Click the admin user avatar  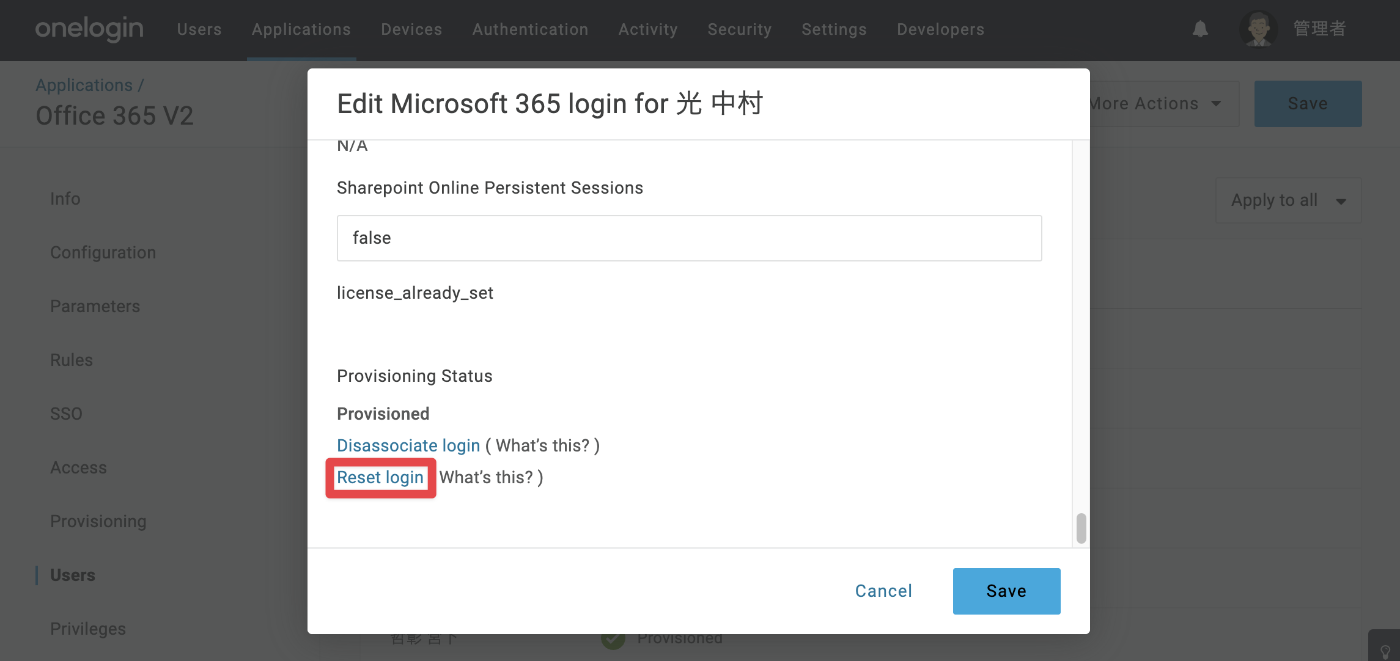[1258, 29]
